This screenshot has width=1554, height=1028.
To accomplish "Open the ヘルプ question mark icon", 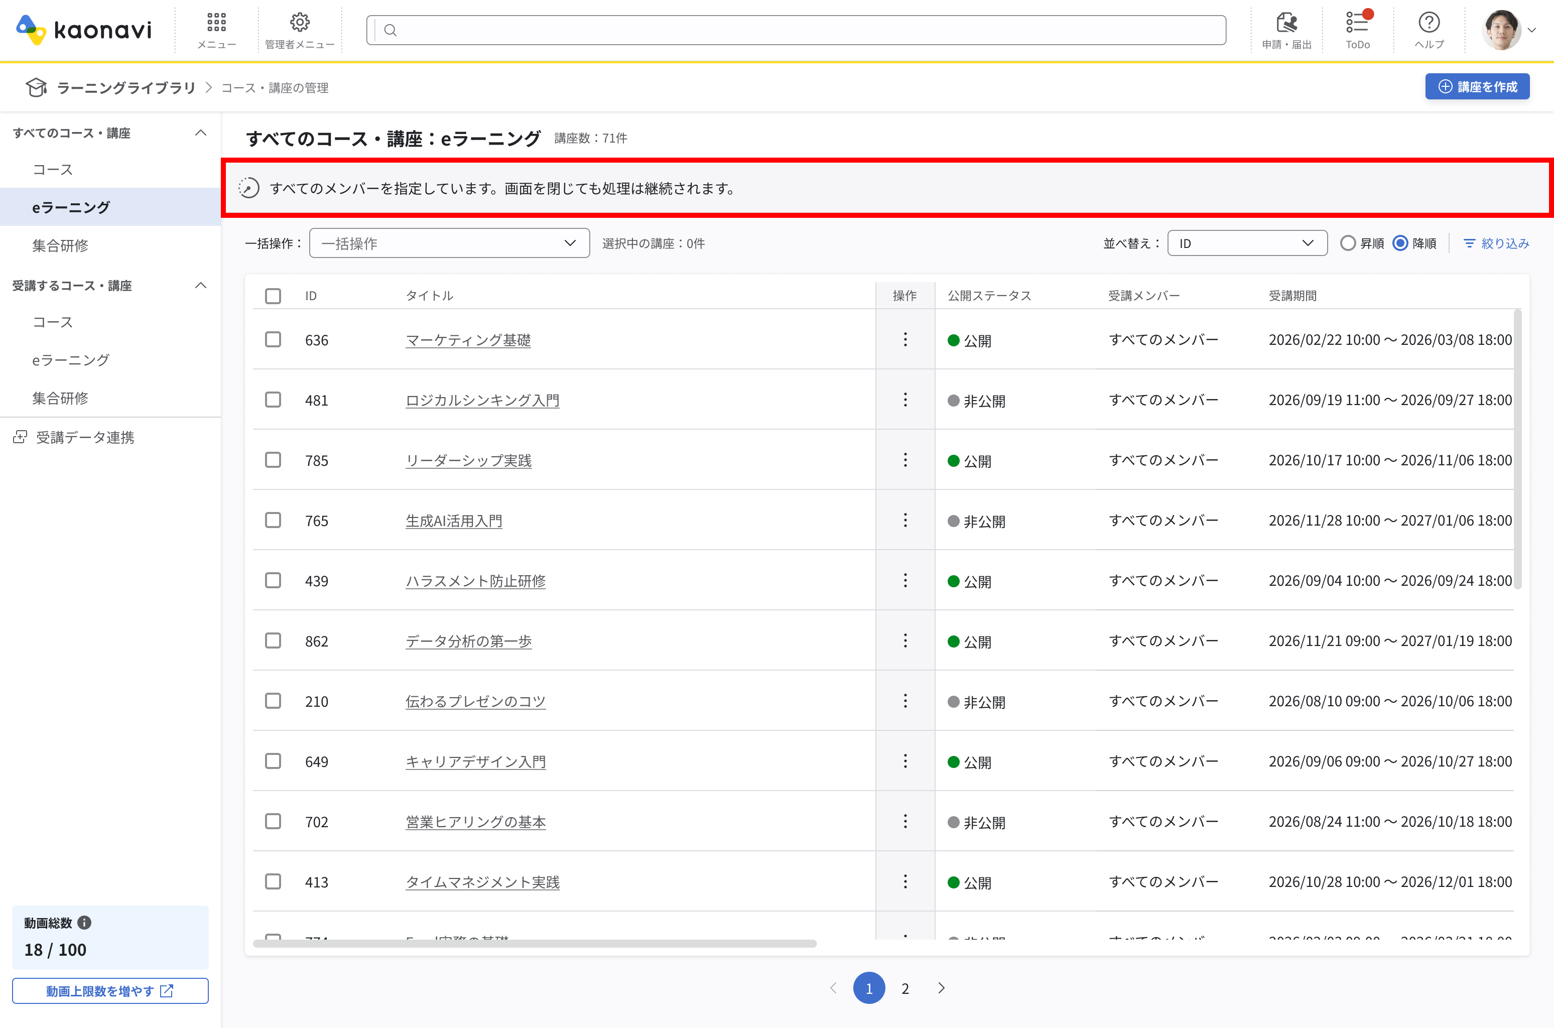I will tap(1429, 22).
